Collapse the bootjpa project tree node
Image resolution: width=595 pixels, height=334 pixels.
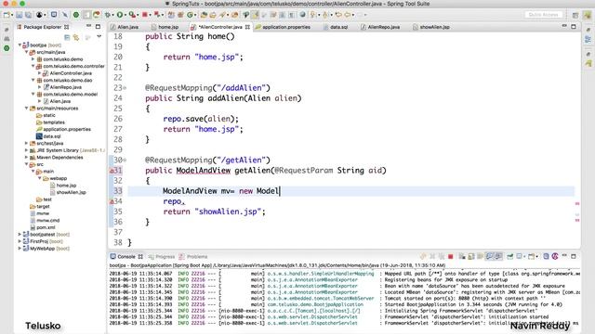[20, 45]
